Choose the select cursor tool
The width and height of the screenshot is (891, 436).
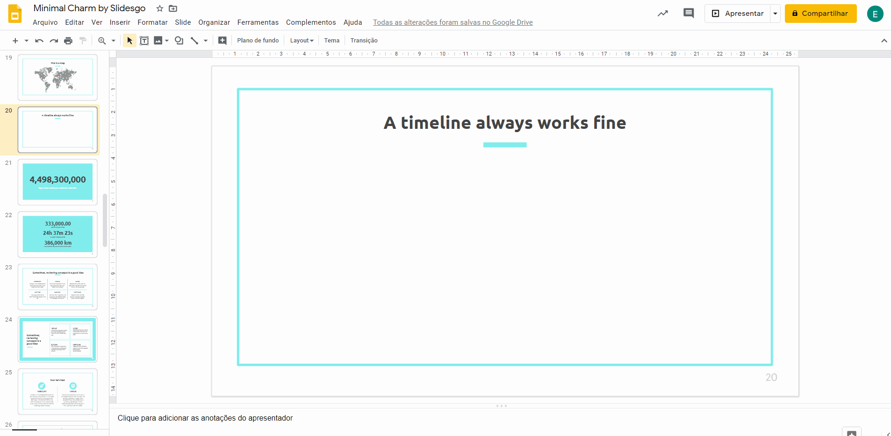(x=129, y=41)
